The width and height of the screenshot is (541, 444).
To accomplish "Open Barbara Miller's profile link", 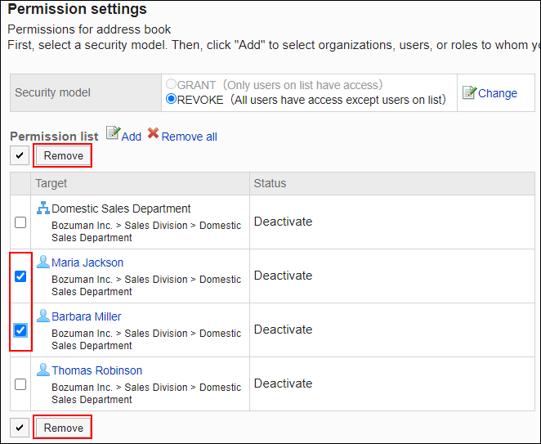I will coord(87,316).
